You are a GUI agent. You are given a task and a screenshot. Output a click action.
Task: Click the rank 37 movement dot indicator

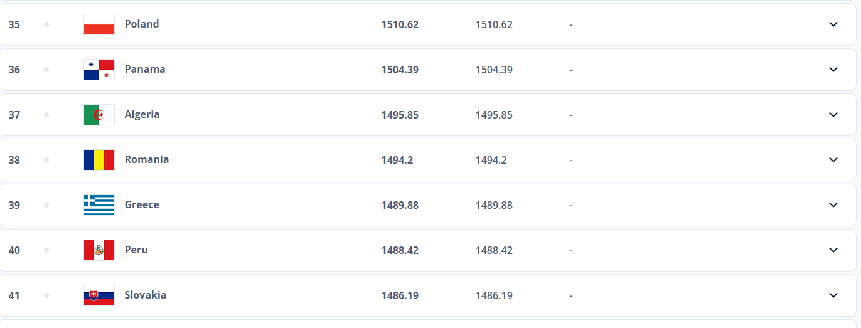[x=46, y=115]
